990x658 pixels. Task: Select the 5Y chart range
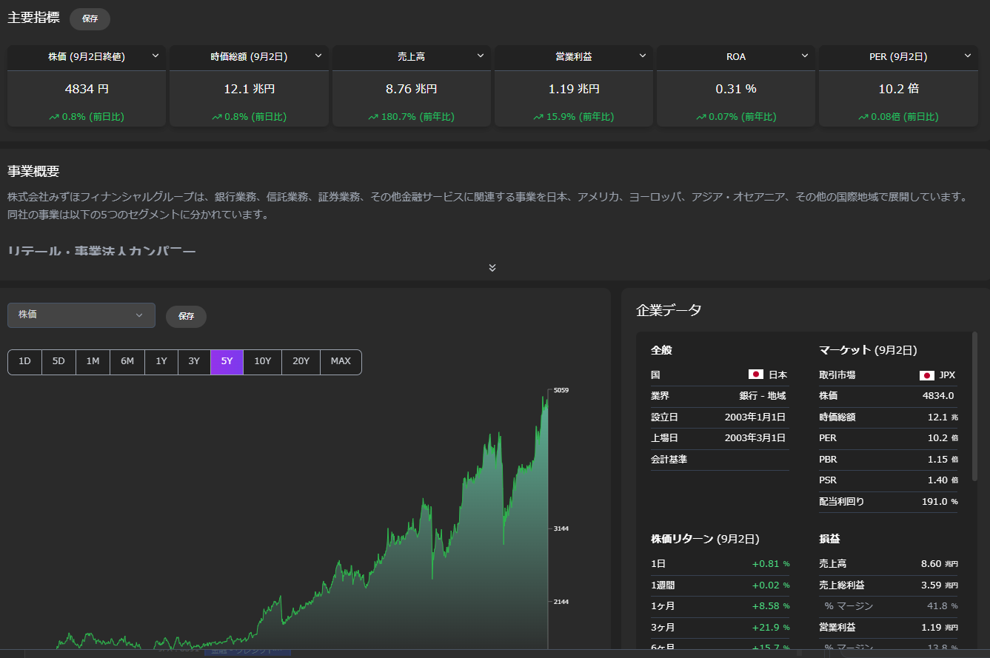[227, 362]
